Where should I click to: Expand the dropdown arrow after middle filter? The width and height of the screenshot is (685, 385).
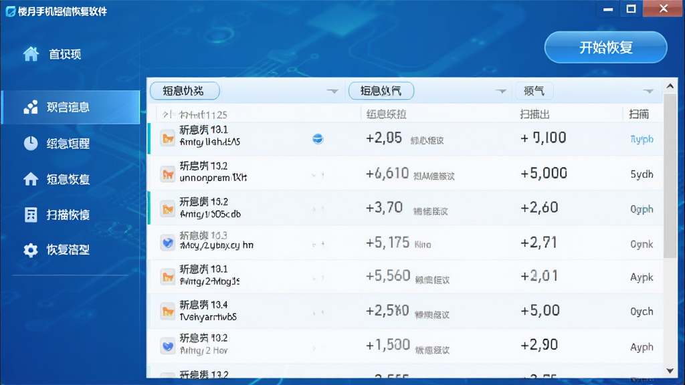click(501, 91)
